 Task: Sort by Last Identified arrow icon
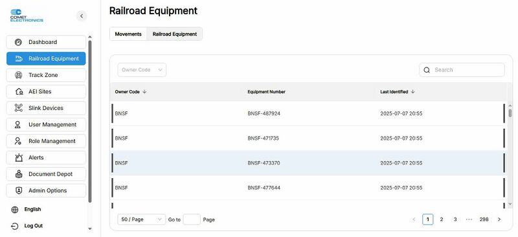(412, 92)
